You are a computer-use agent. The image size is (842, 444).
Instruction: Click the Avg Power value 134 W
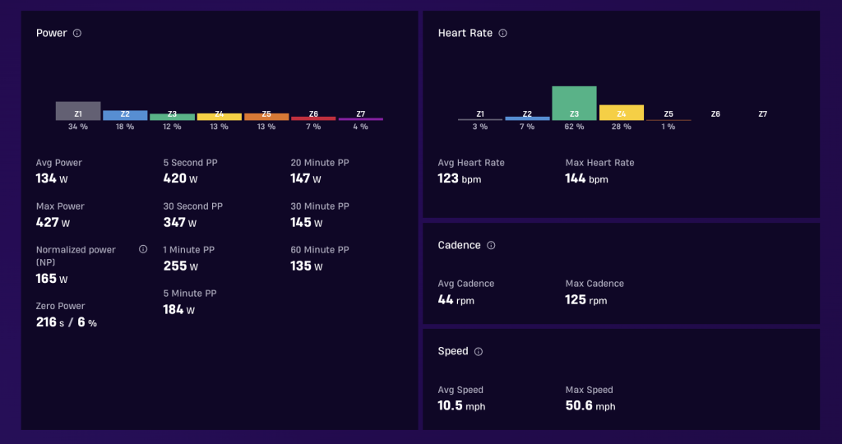coord(52,178)
